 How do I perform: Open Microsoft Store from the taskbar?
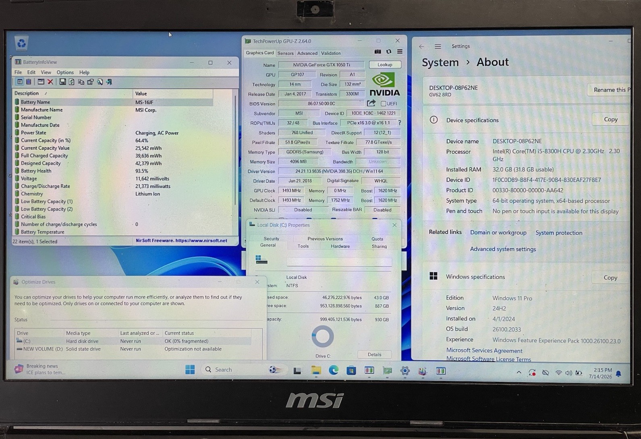(351, 370)
